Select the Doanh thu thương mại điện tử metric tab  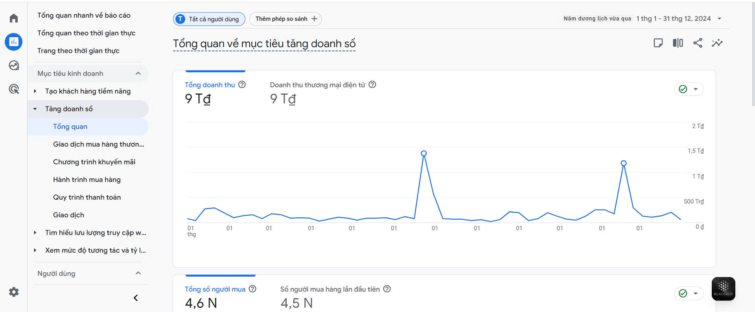tap(317, 85)
